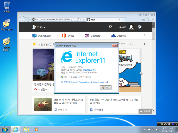The height and width of the screenshot is (133, 178).
Task: Click the Microsoft Corporation copyright link
Action: pos(85,82)
